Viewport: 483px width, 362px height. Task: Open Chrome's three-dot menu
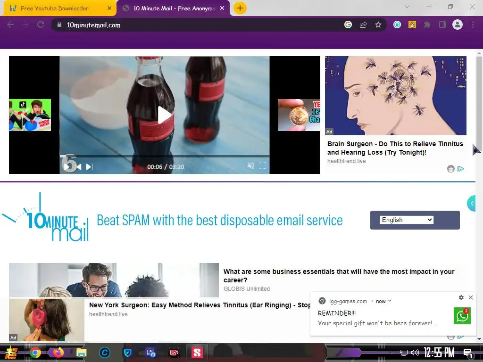point(473,25)
